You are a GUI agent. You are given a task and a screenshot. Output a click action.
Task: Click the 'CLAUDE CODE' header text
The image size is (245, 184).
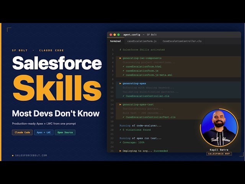point(51,50)
